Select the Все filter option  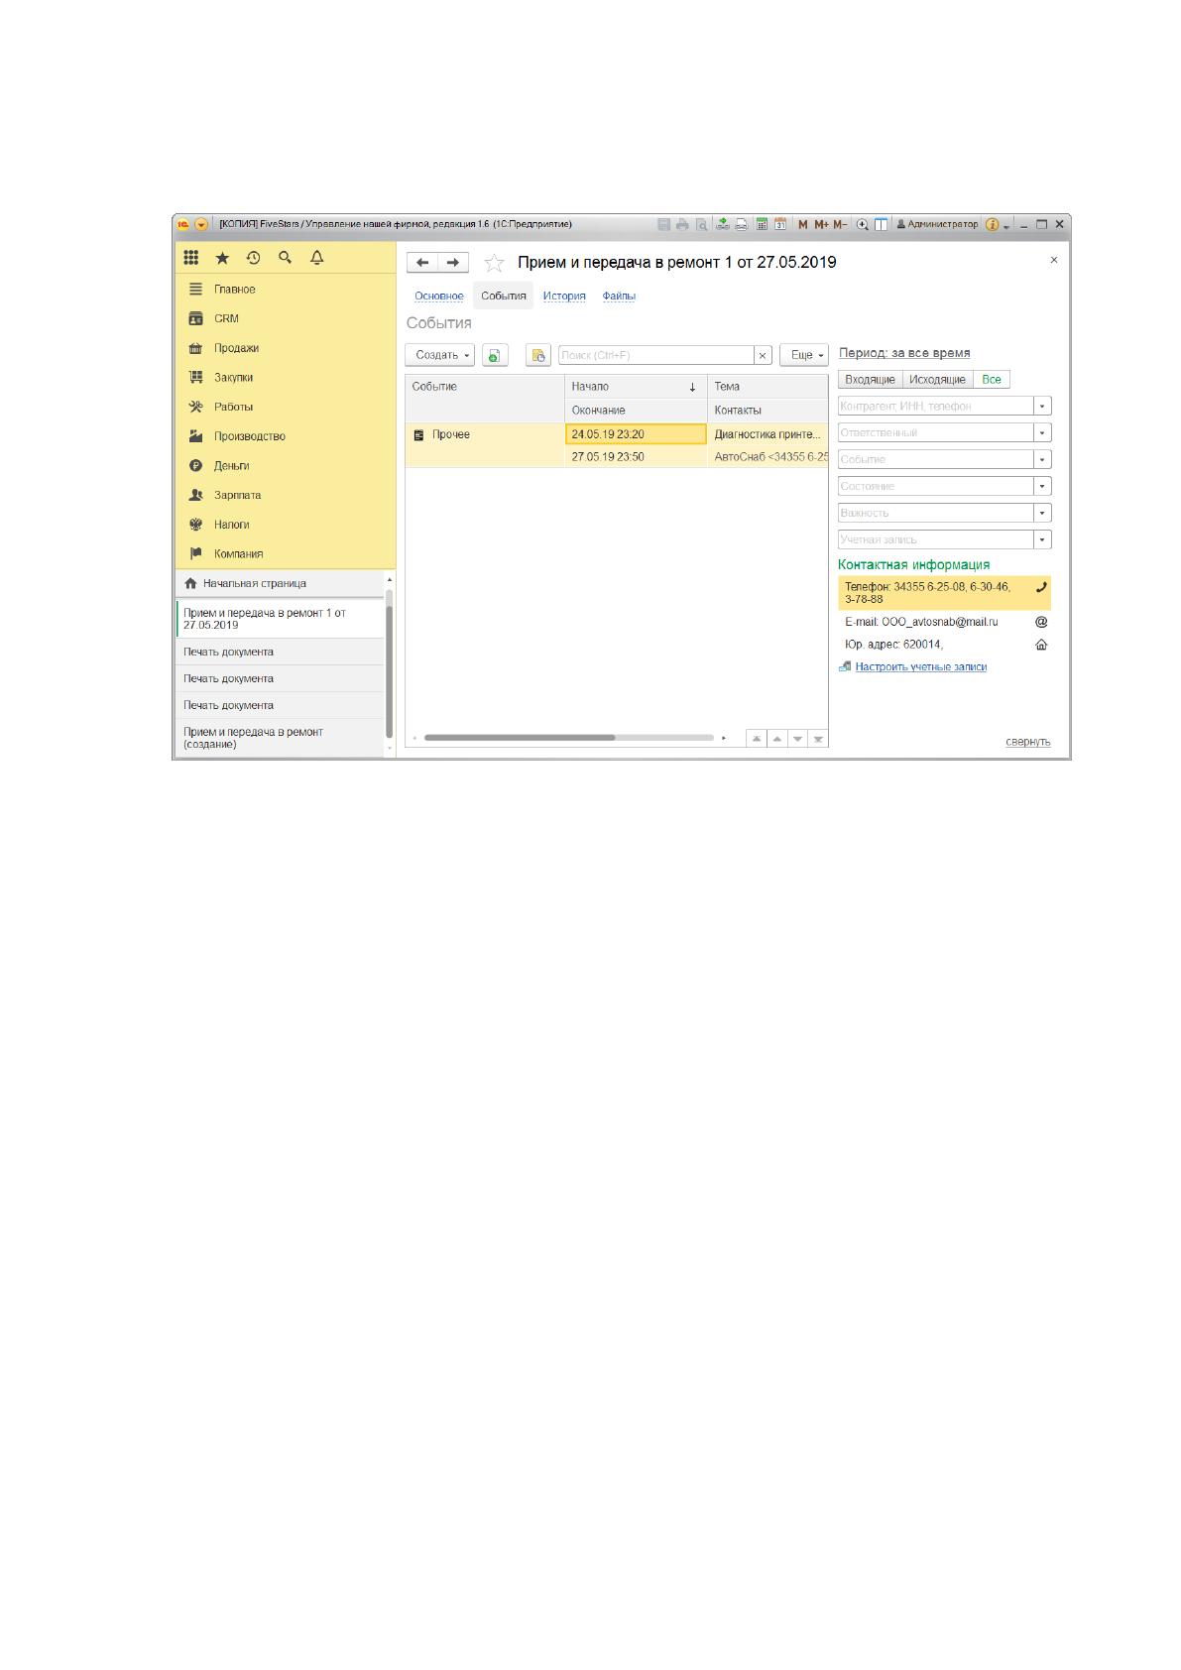click(992, 380)
